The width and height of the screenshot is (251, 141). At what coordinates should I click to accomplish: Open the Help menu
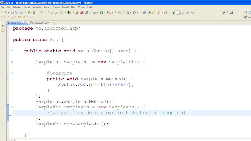pos(90,7)
